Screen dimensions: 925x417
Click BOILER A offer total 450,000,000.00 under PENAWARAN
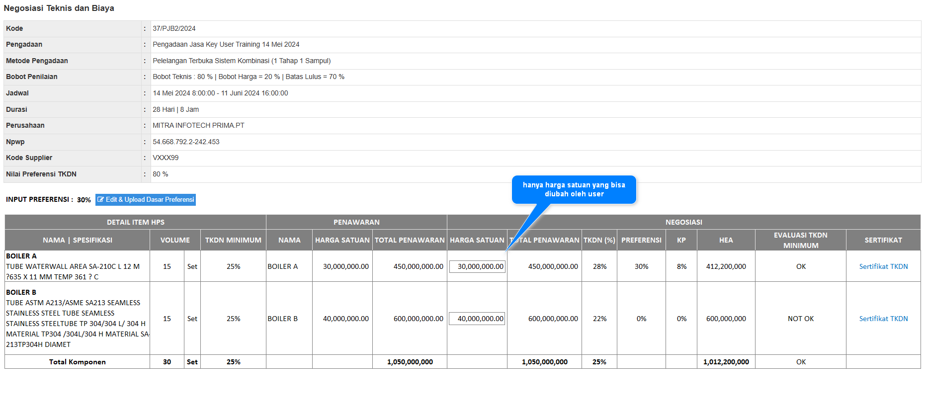pos(419,266)
